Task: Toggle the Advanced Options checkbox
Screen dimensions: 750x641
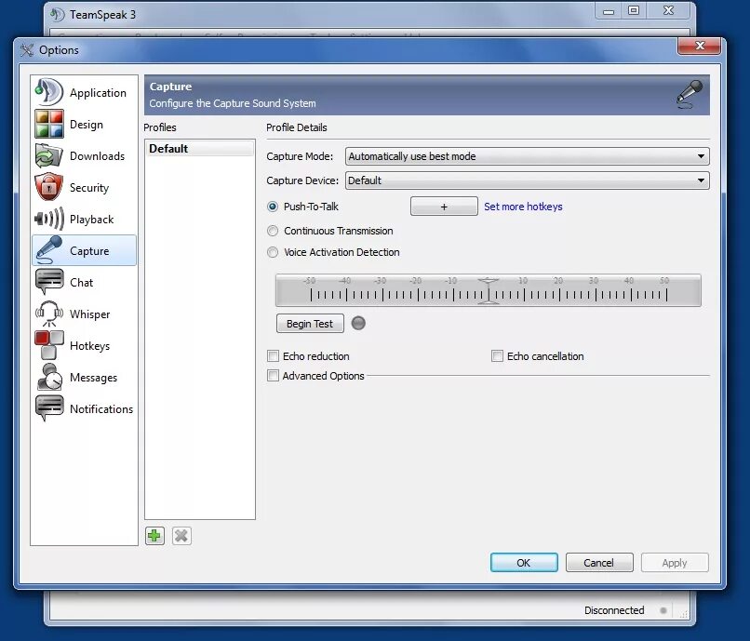Action: click(274, 376)
